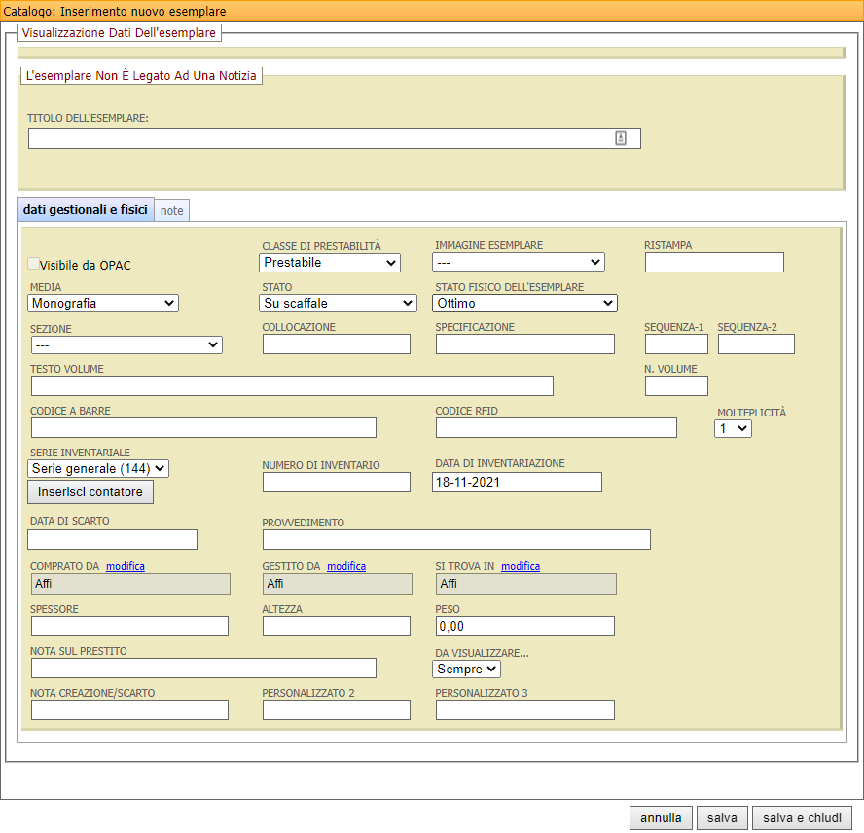Click the annulla button
Image resolution: width=864 pixels, height=833 pixels.
coord(661,817)
